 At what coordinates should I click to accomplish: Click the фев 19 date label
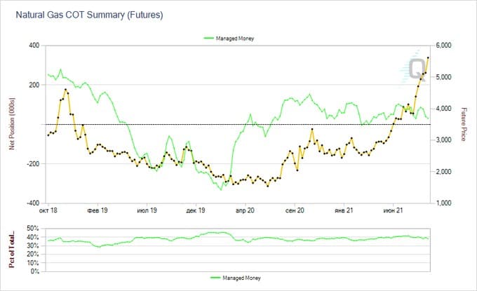pos(96,209)
